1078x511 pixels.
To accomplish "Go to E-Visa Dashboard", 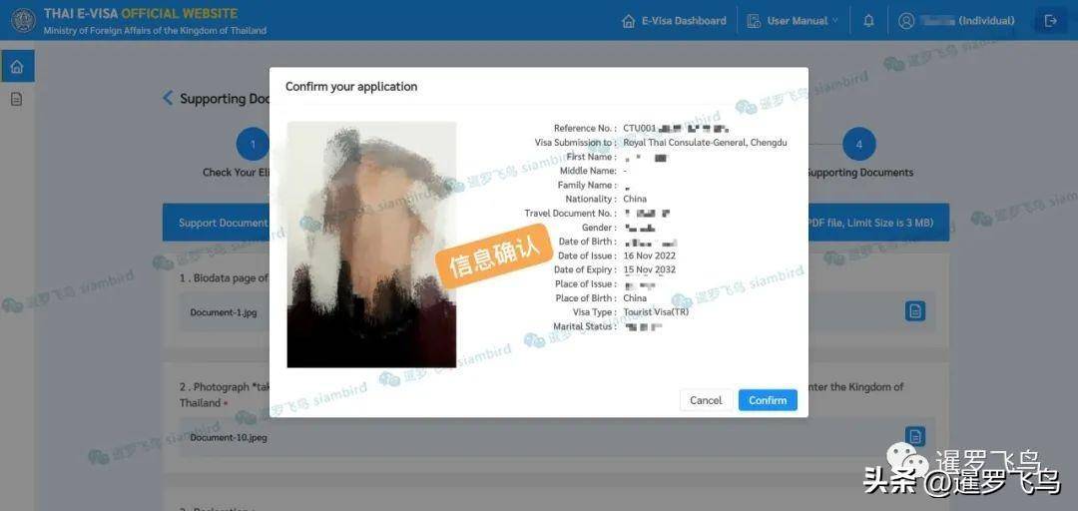I will pos(674,20).
